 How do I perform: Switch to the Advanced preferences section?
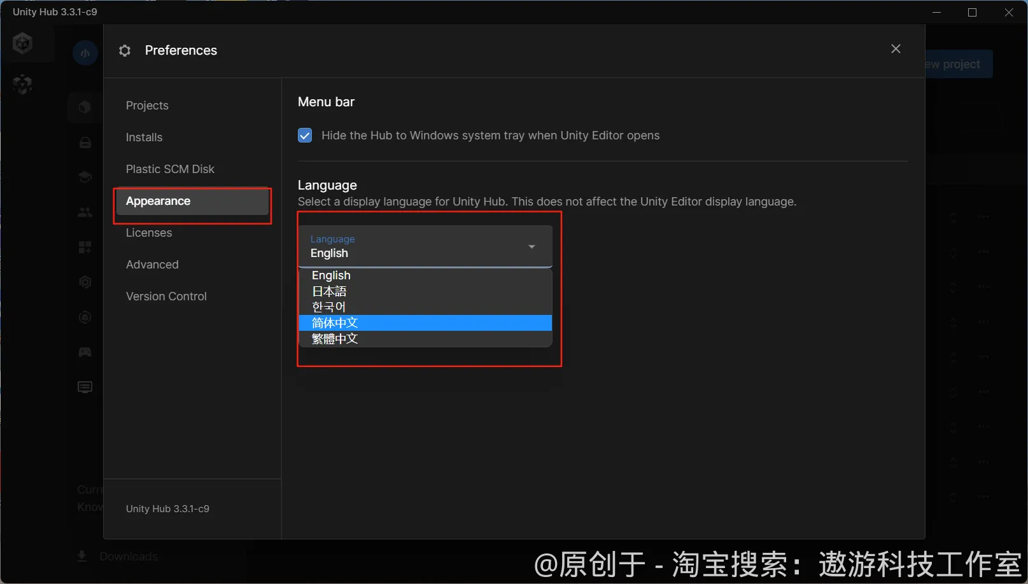tap(152, 265)
